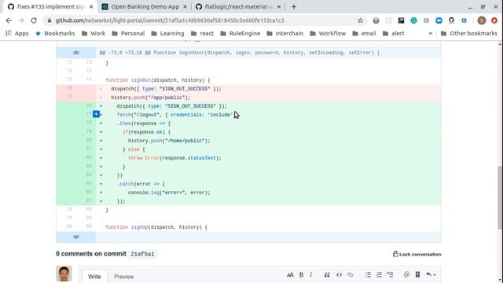Click the green Grammarly extension icon
The width and height of the screenshot is (503, 283).
414,20
